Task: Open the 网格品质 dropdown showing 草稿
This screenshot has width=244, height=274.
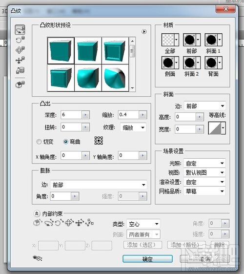Action: point(204,191)
